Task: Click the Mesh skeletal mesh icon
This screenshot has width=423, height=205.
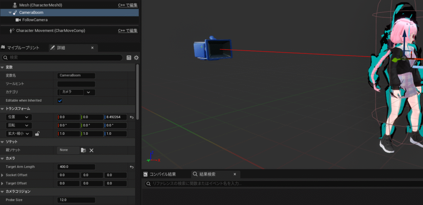Action: point(15,5)
